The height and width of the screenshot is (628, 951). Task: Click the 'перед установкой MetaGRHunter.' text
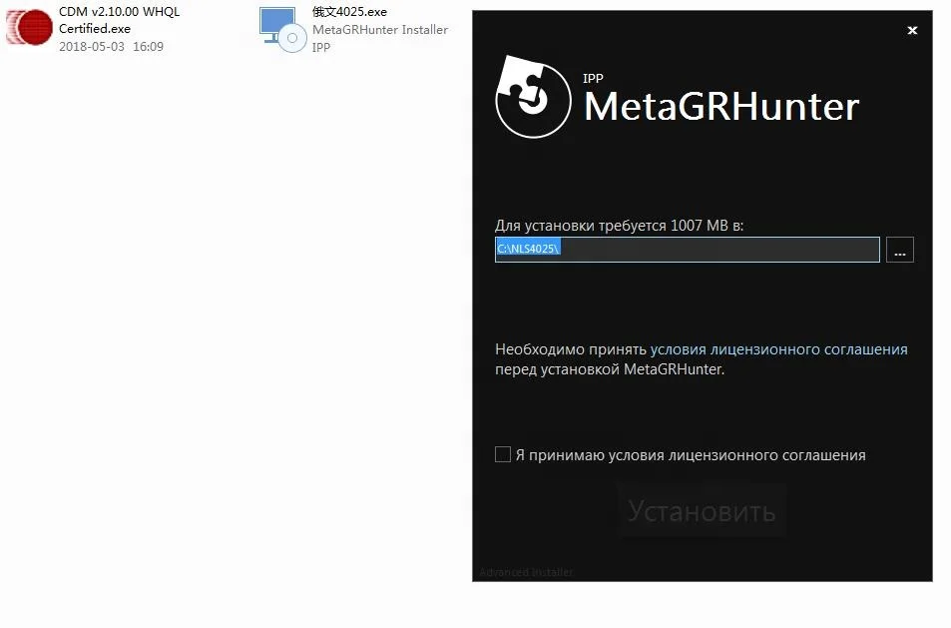point(610,369)
